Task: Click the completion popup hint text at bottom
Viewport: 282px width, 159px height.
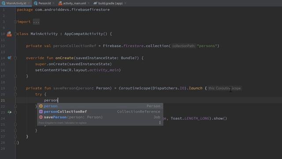Action: click(x=63, y=123)
